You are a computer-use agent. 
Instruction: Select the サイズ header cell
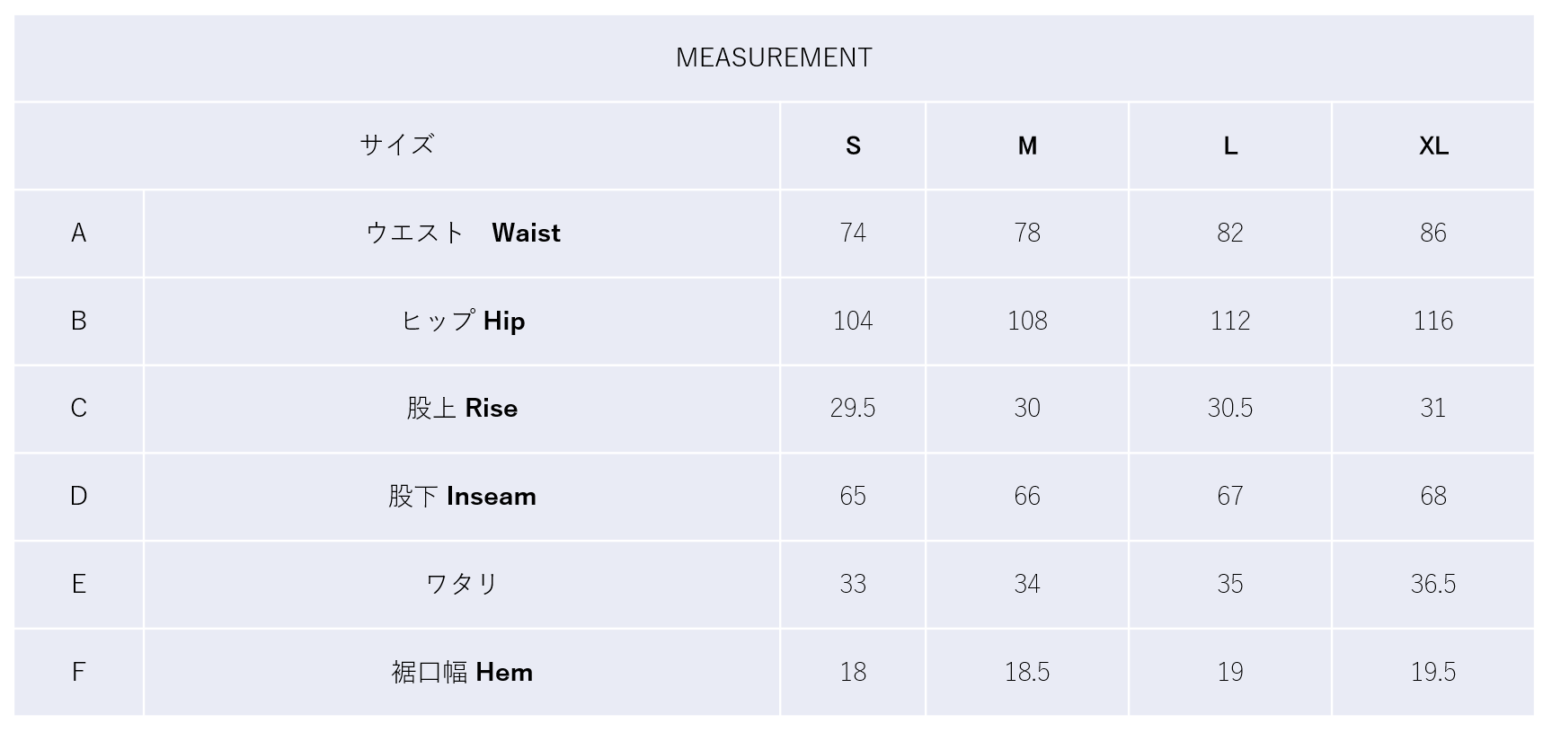(x=396, y=145)
